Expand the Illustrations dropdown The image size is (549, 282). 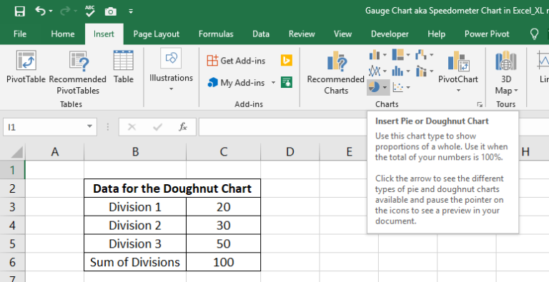coord(172,89)
